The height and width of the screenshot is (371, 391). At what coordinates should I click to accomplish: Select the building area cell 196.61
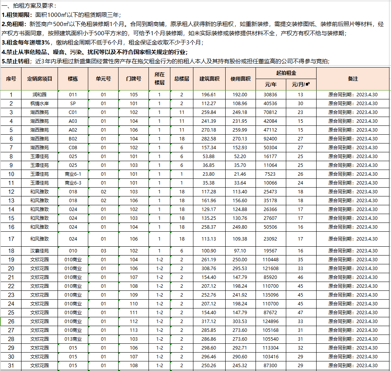point(209,94)
